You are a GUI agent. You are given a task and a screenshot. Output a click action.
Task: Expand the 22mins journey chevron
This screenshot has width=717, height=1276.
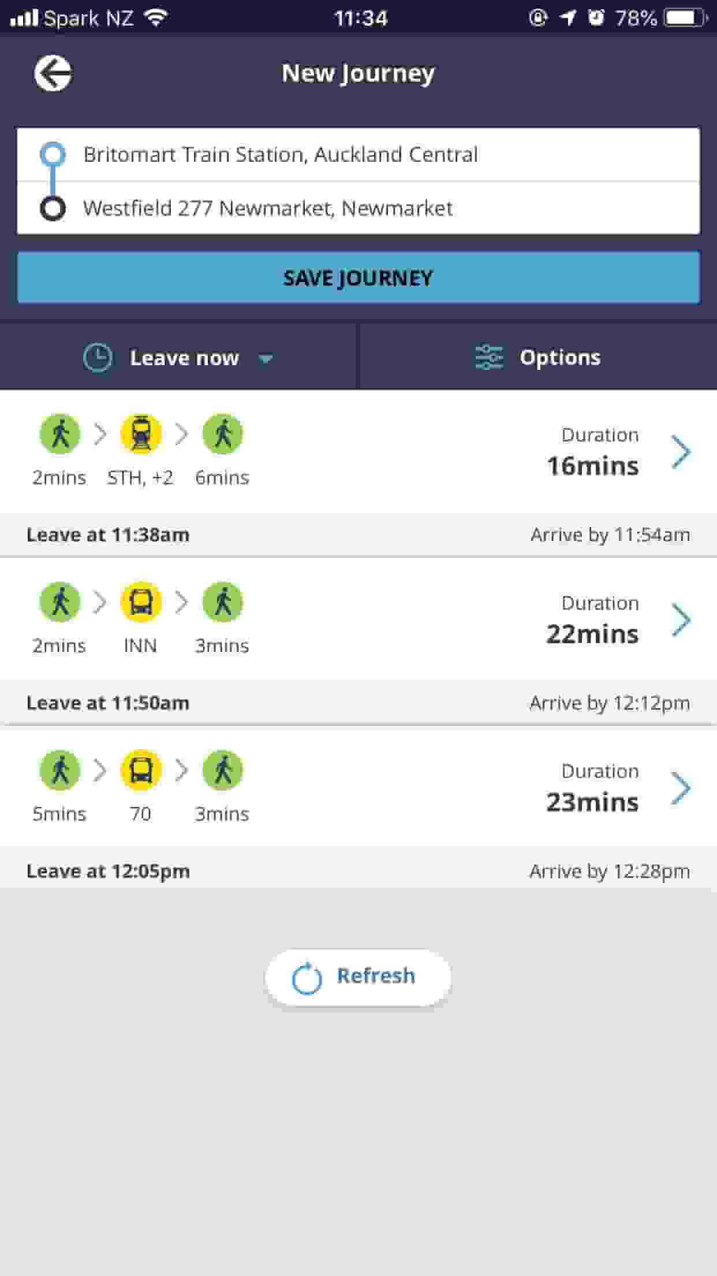681,620
